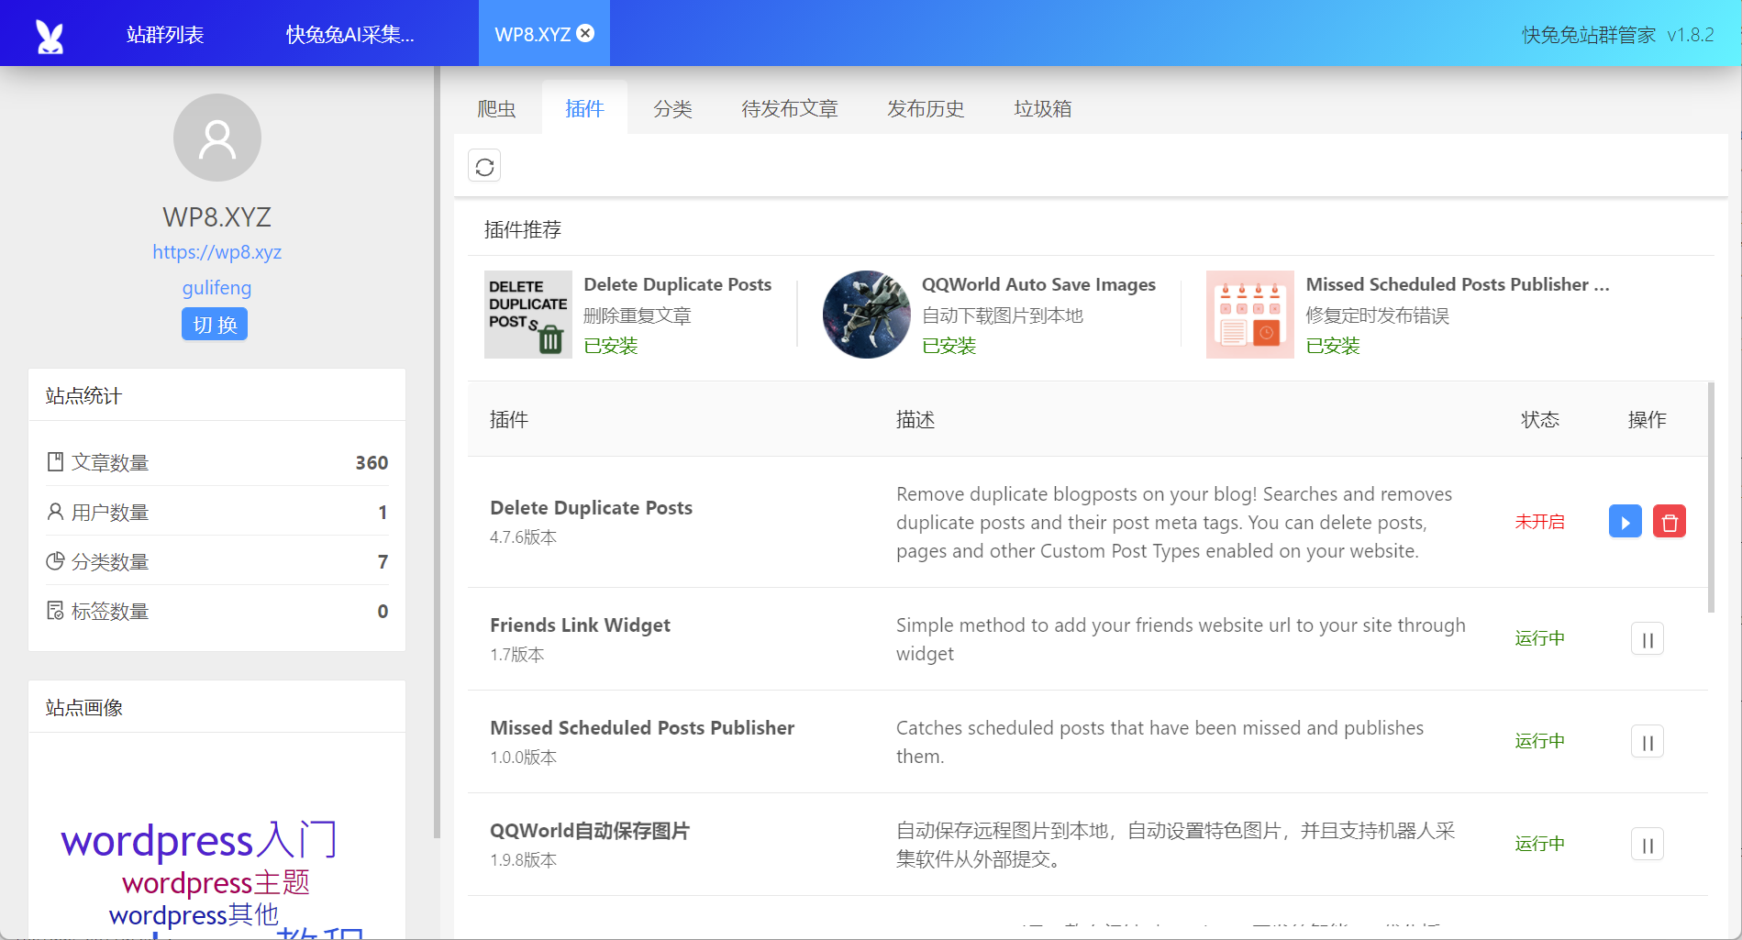This screenshot has width=1742, height=940.
Task: Click the Delete Duplicate Posts recommended thumbnail
Action: 528,315
